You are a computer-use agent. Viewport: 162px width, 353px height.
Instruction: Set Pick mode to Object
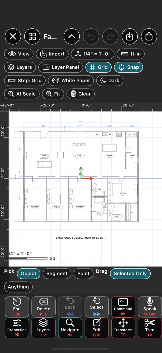(28, 273)
